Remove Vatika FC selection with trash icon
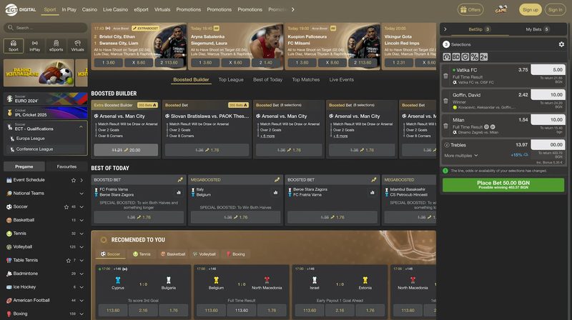The image size is (572, 320). coord(445,76)
